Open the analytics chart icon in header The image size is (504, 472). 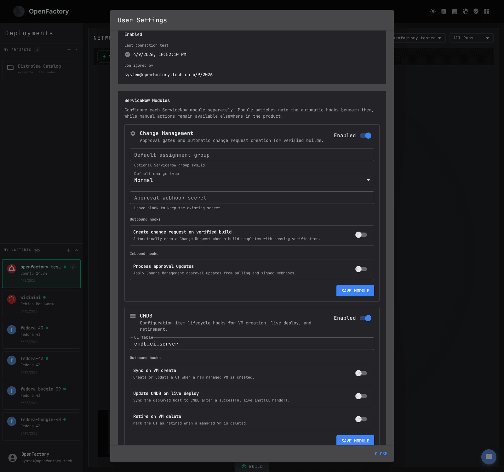point(444,11)
